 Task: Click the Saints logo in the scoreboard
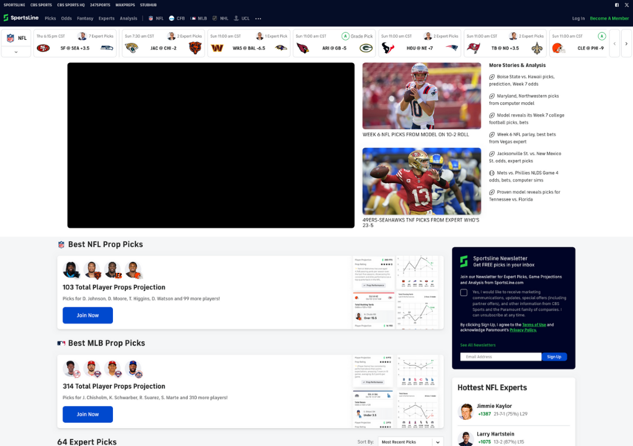point(537,48)
